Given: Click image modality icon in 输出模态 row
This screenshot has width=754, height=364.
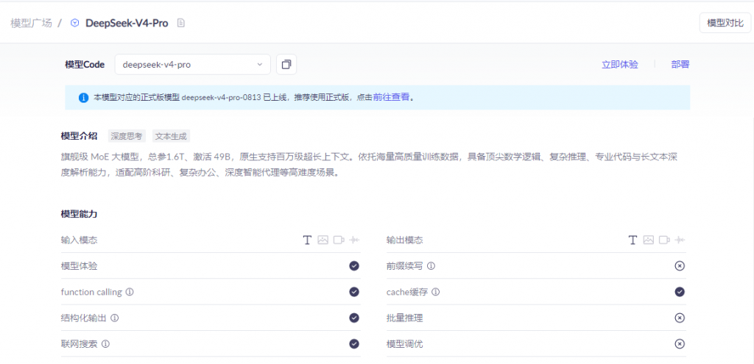Looking at the screenshot, I should tap(649, 240).
